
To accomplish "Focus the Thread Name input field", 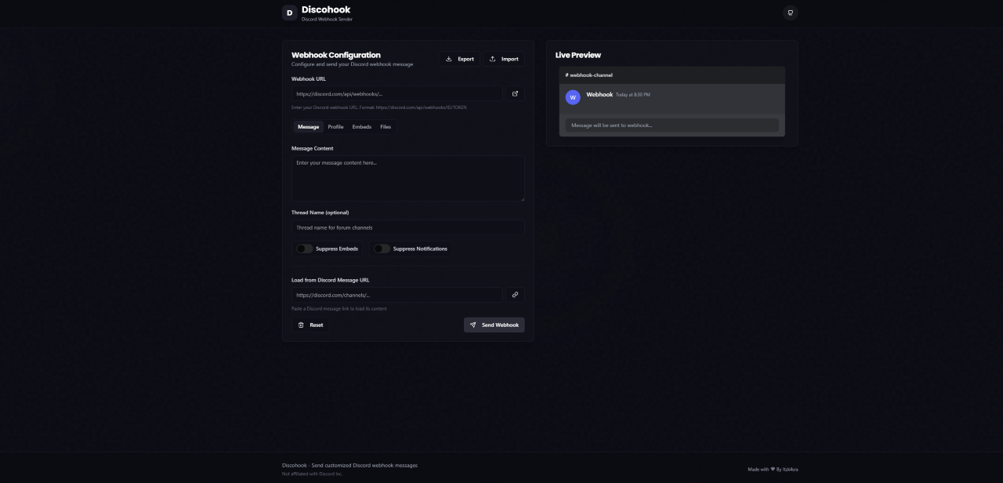I will 407,227.
